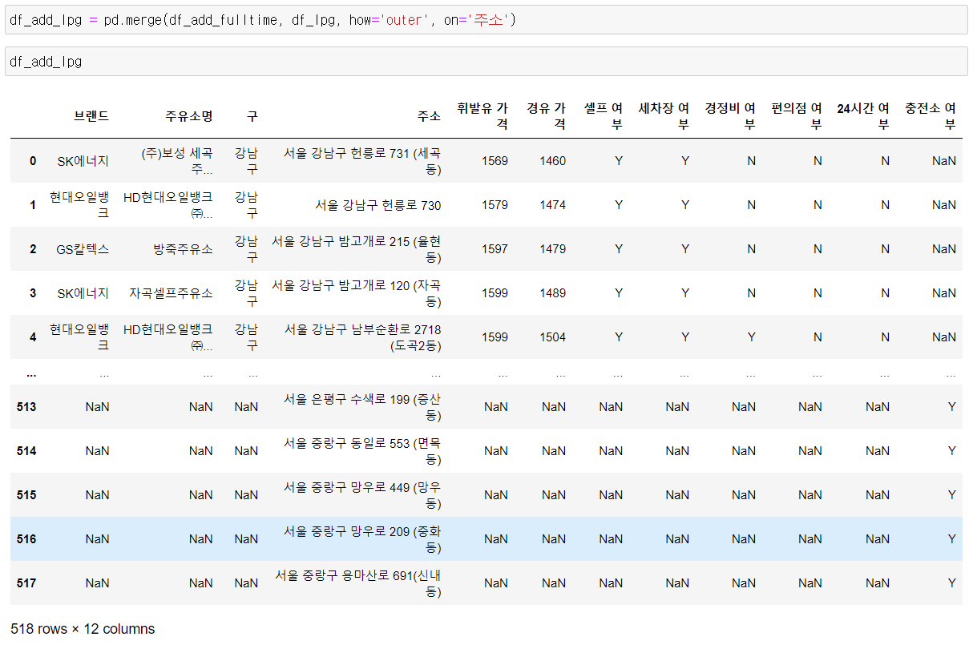Click row index 4

click(33, 337)
